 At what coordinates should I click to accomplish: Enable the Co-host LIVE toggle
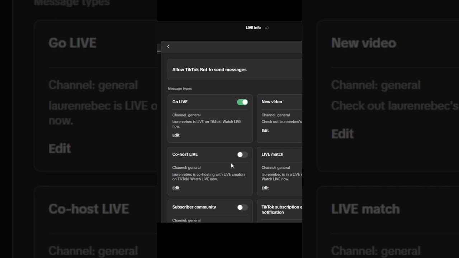pyautogui.click(x=242, y=154)
